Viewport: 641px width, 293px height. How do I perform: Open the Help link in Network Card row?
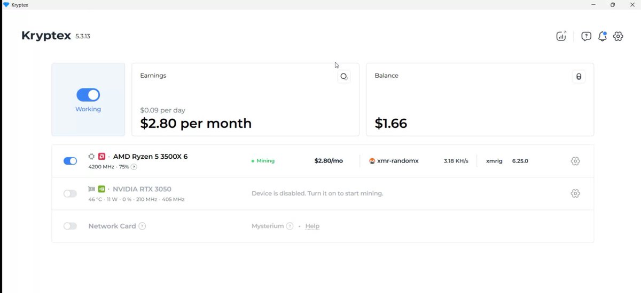(x=312, y=226)
